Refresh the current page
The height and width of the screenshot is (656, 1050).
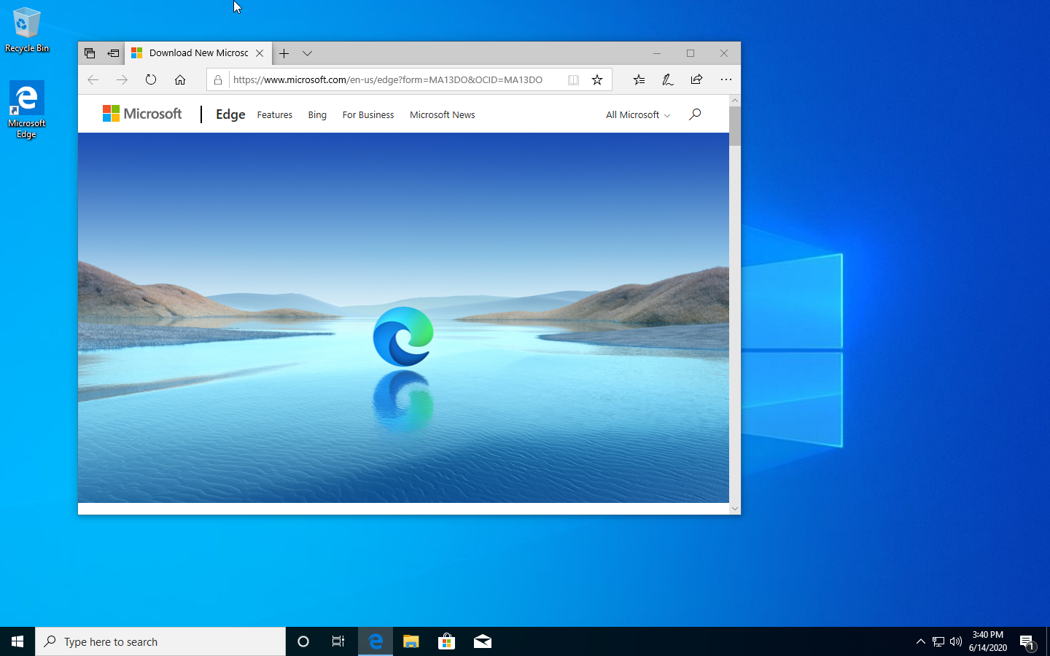click(x=151, y=79)
